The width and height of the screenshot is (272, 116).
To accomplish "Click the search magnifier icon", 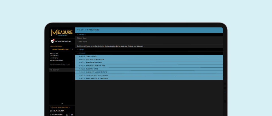I will pyautogui.click(x=51, y=70).
